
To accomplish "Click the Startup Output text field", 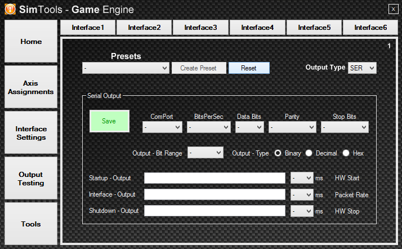I will [x=215, y=178].
